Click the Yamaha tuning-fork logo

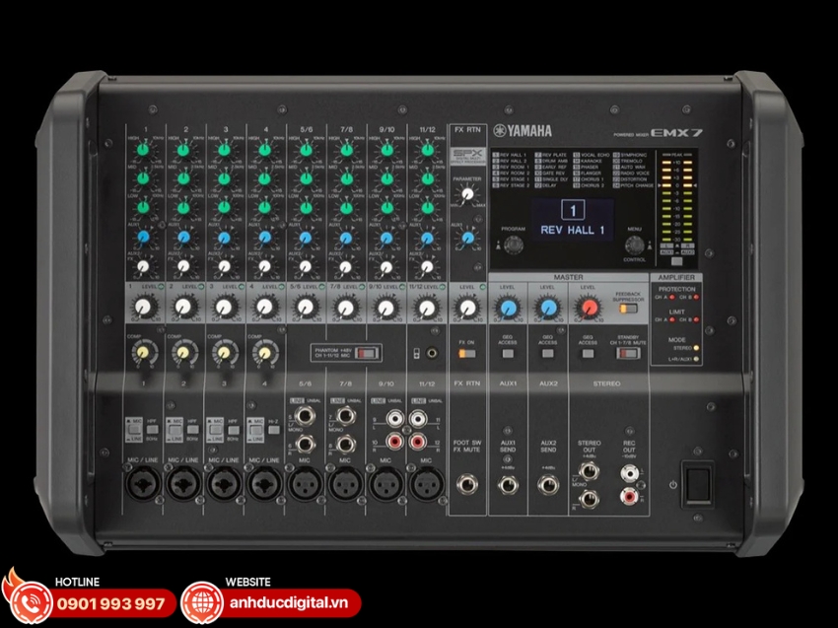[501, 129]
